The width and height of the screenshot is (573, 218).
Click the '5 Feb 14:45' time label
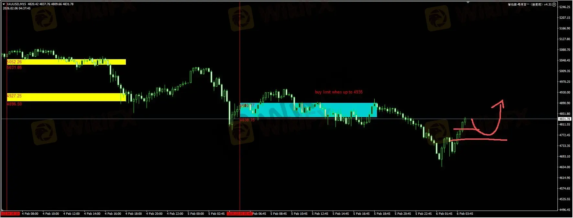pos(341,214)
